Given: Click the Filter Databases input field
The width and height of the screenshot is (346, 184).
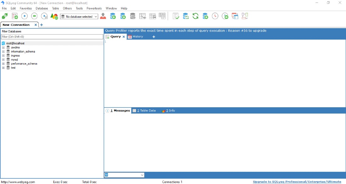Looking at the screenshot, I should pos(52,37).
